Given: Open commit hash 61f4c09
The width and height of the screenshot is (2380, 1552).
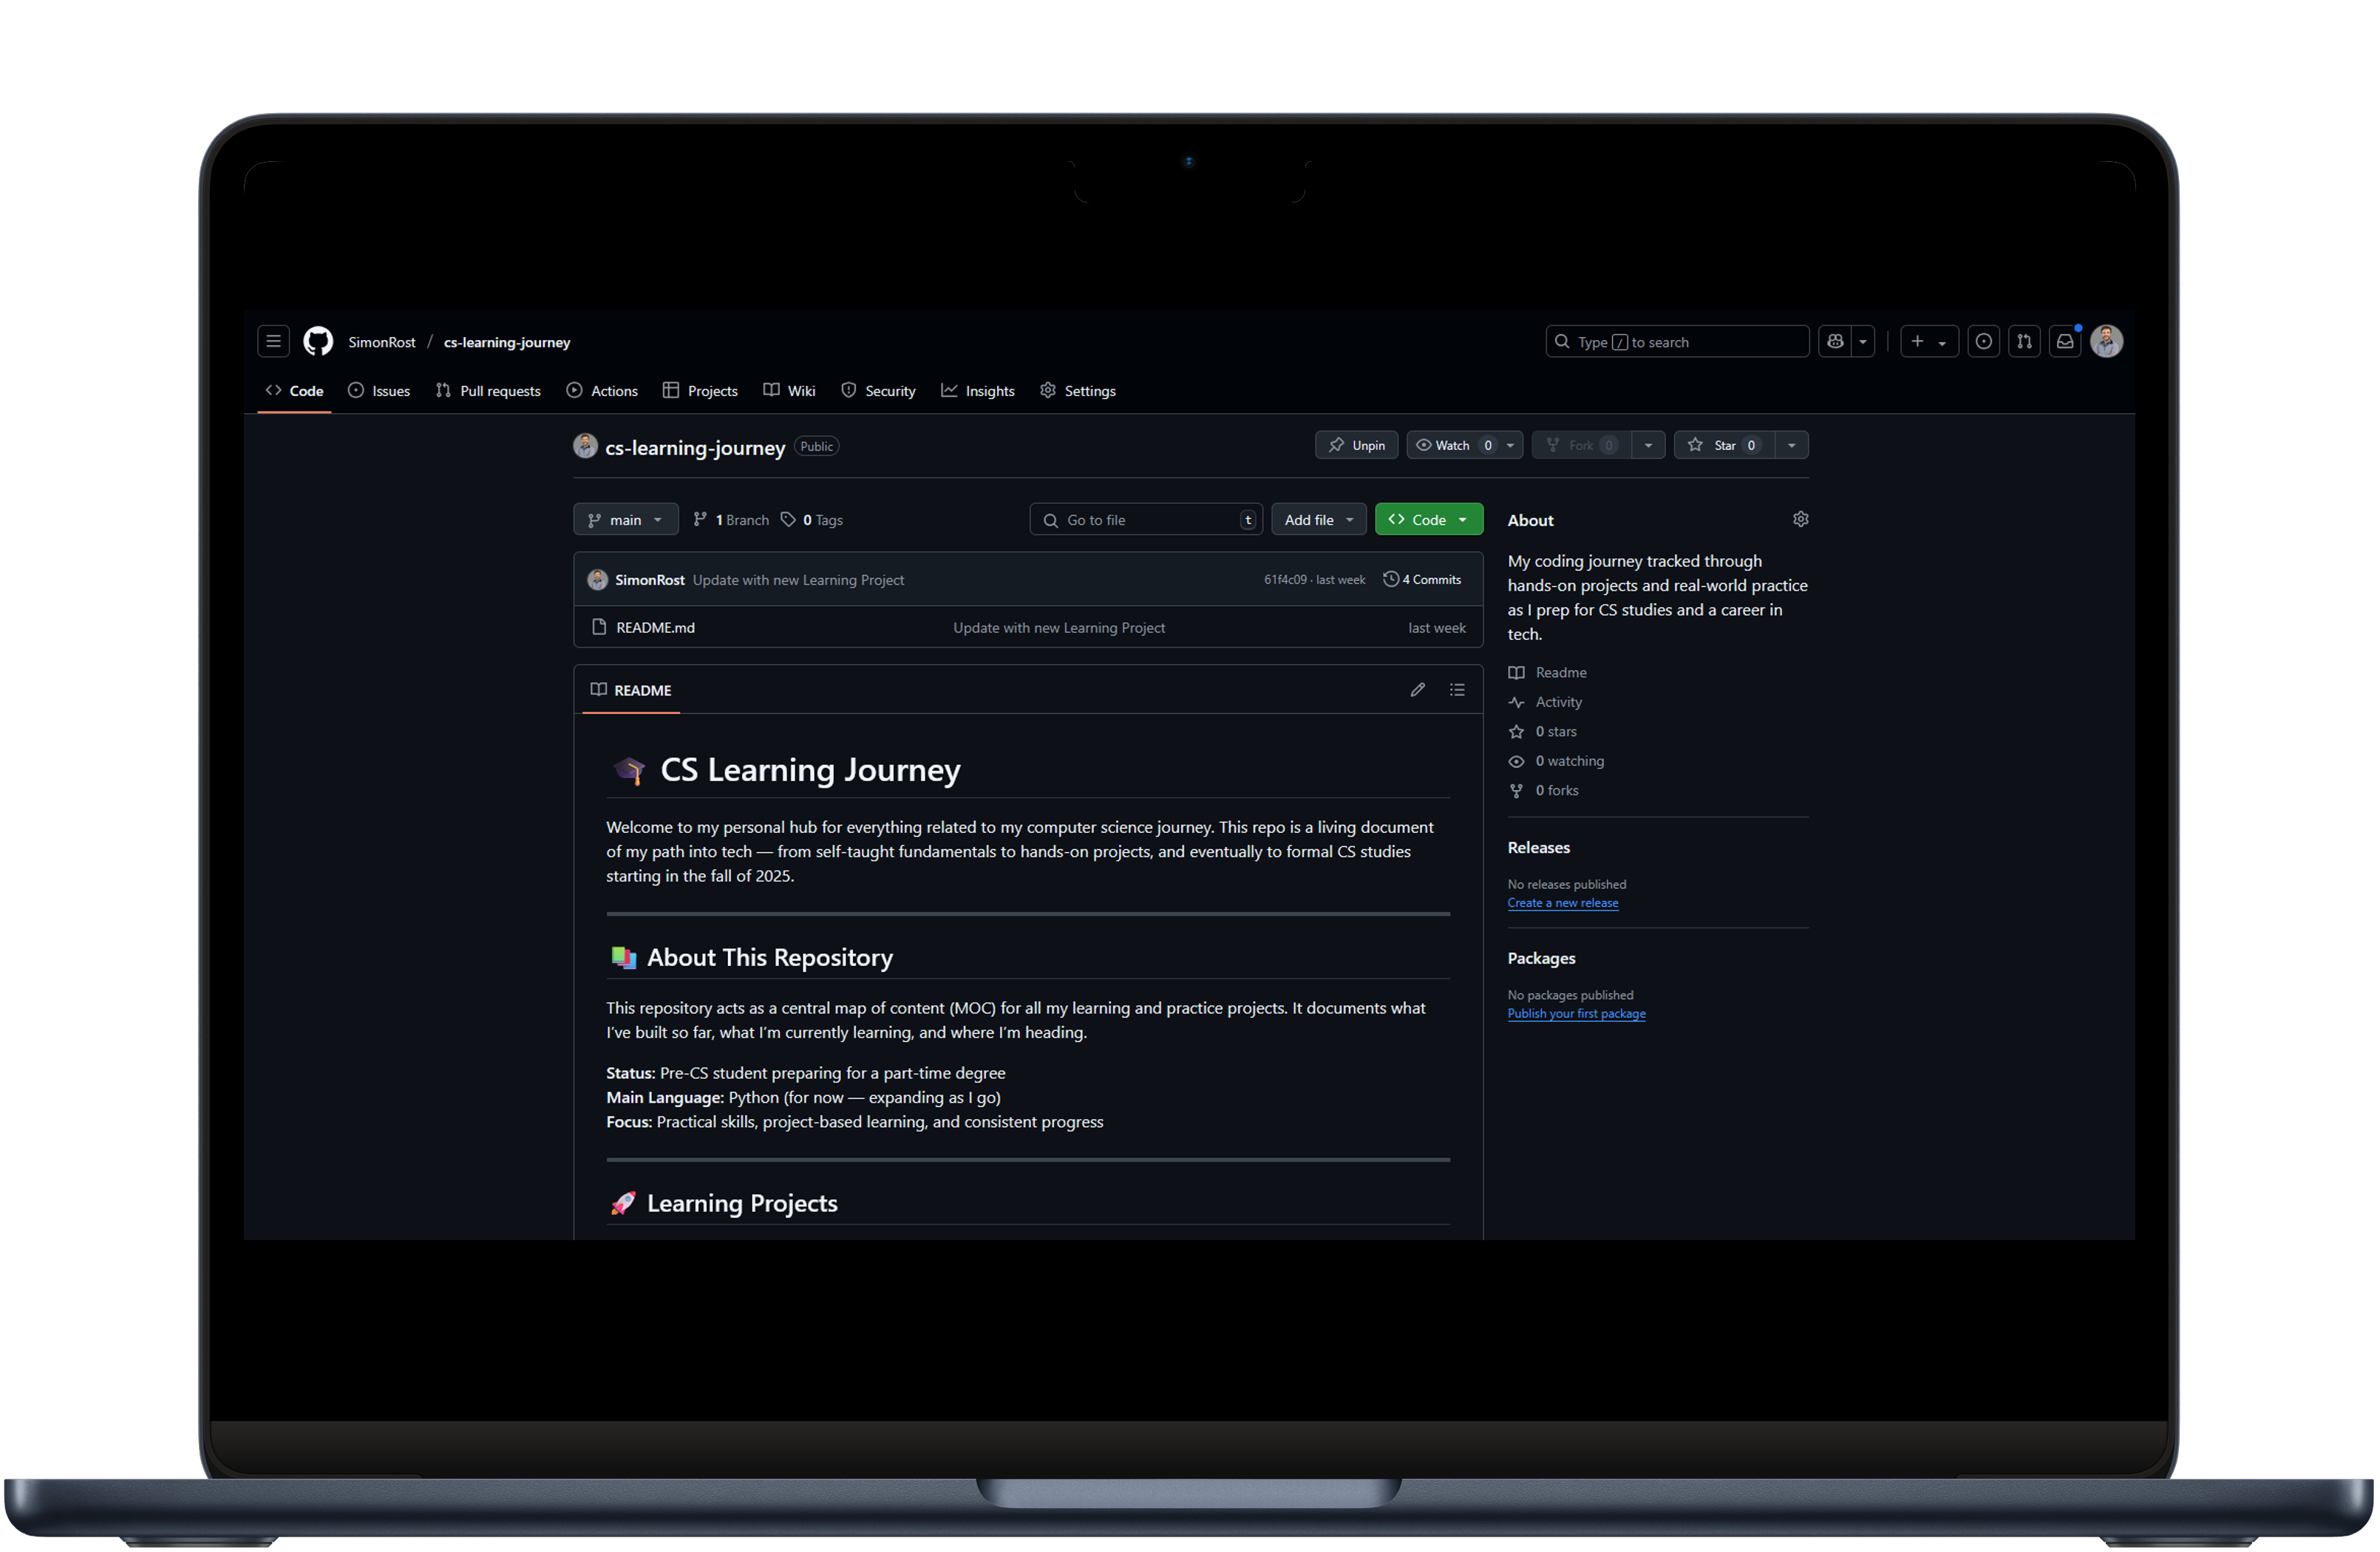Looking at the screenshot, I should click(1285, 580).
